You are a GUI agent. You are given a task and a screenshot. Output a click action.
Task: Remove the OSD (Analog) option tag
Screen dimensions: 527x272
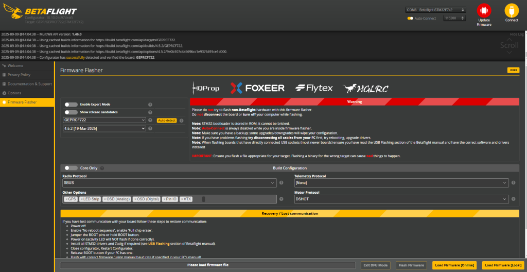(x=105, y=199)
